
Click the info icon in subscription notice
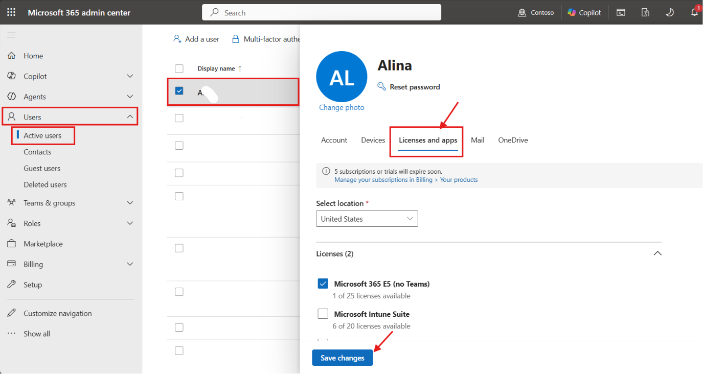(326, 171)
